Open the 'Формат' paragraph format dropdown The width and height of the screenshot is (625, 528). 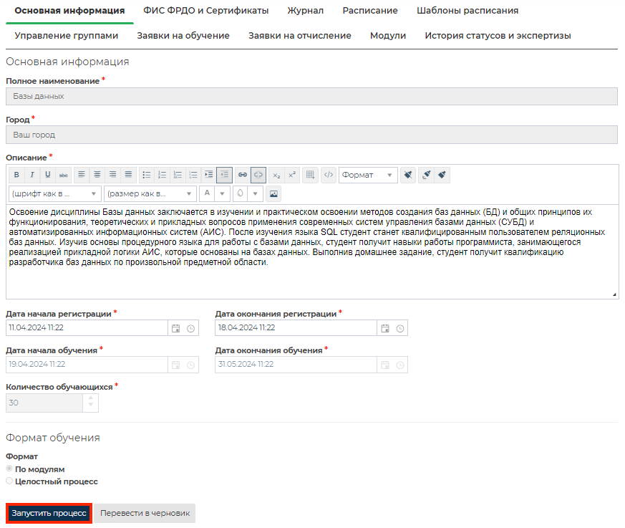(368, 175)
